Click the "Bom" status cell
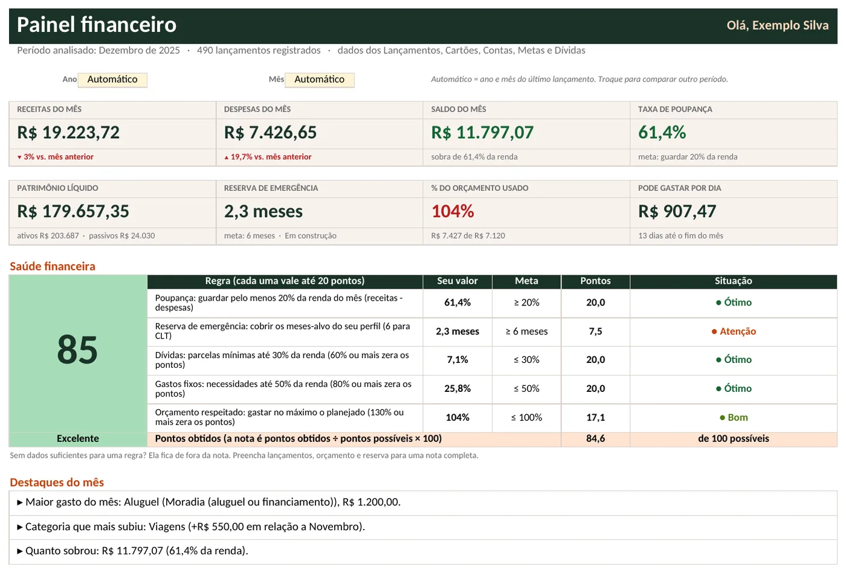Screen dimensions: 846x573 tap(734, 418)
